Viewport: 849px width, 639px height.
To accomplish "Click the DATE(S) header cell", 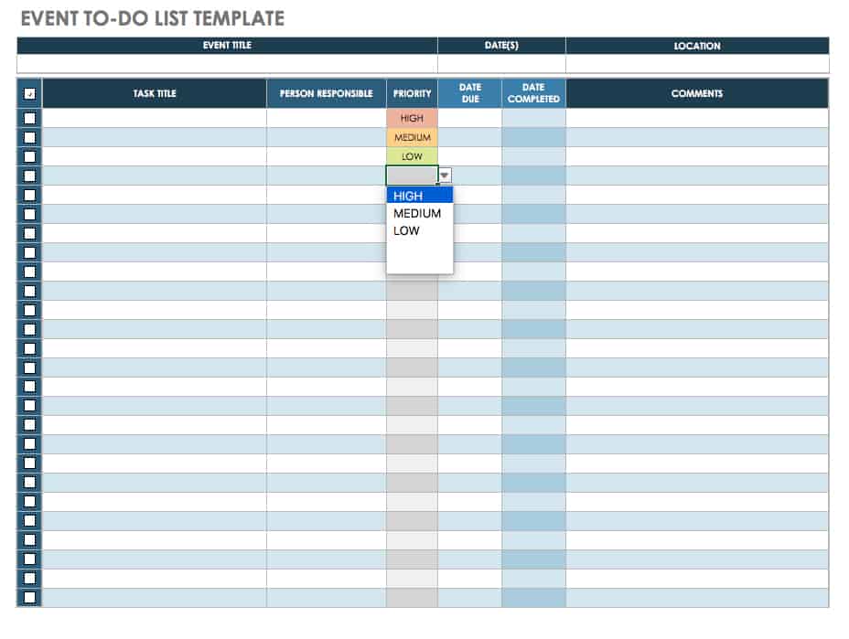I will click(501, 46).
